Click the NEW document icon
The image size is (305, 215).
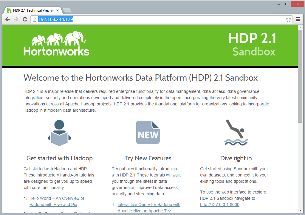pyautogui.click(x=148, y=132)
